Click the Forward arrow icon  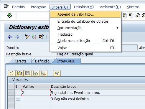click(17, 37)
